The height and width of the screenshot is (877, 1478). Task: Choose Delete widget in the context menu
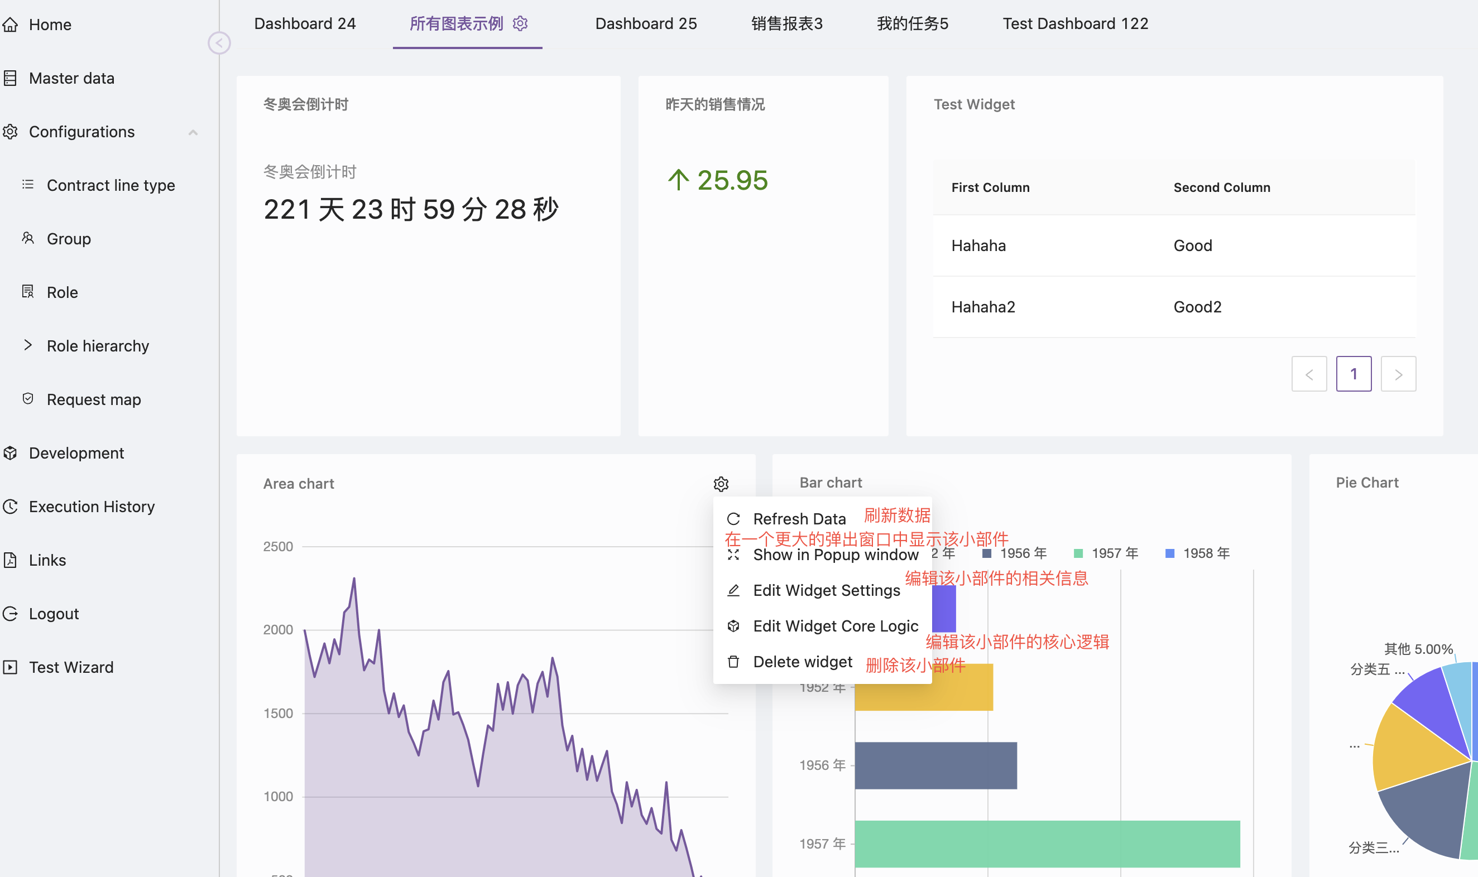pos(802,662)
